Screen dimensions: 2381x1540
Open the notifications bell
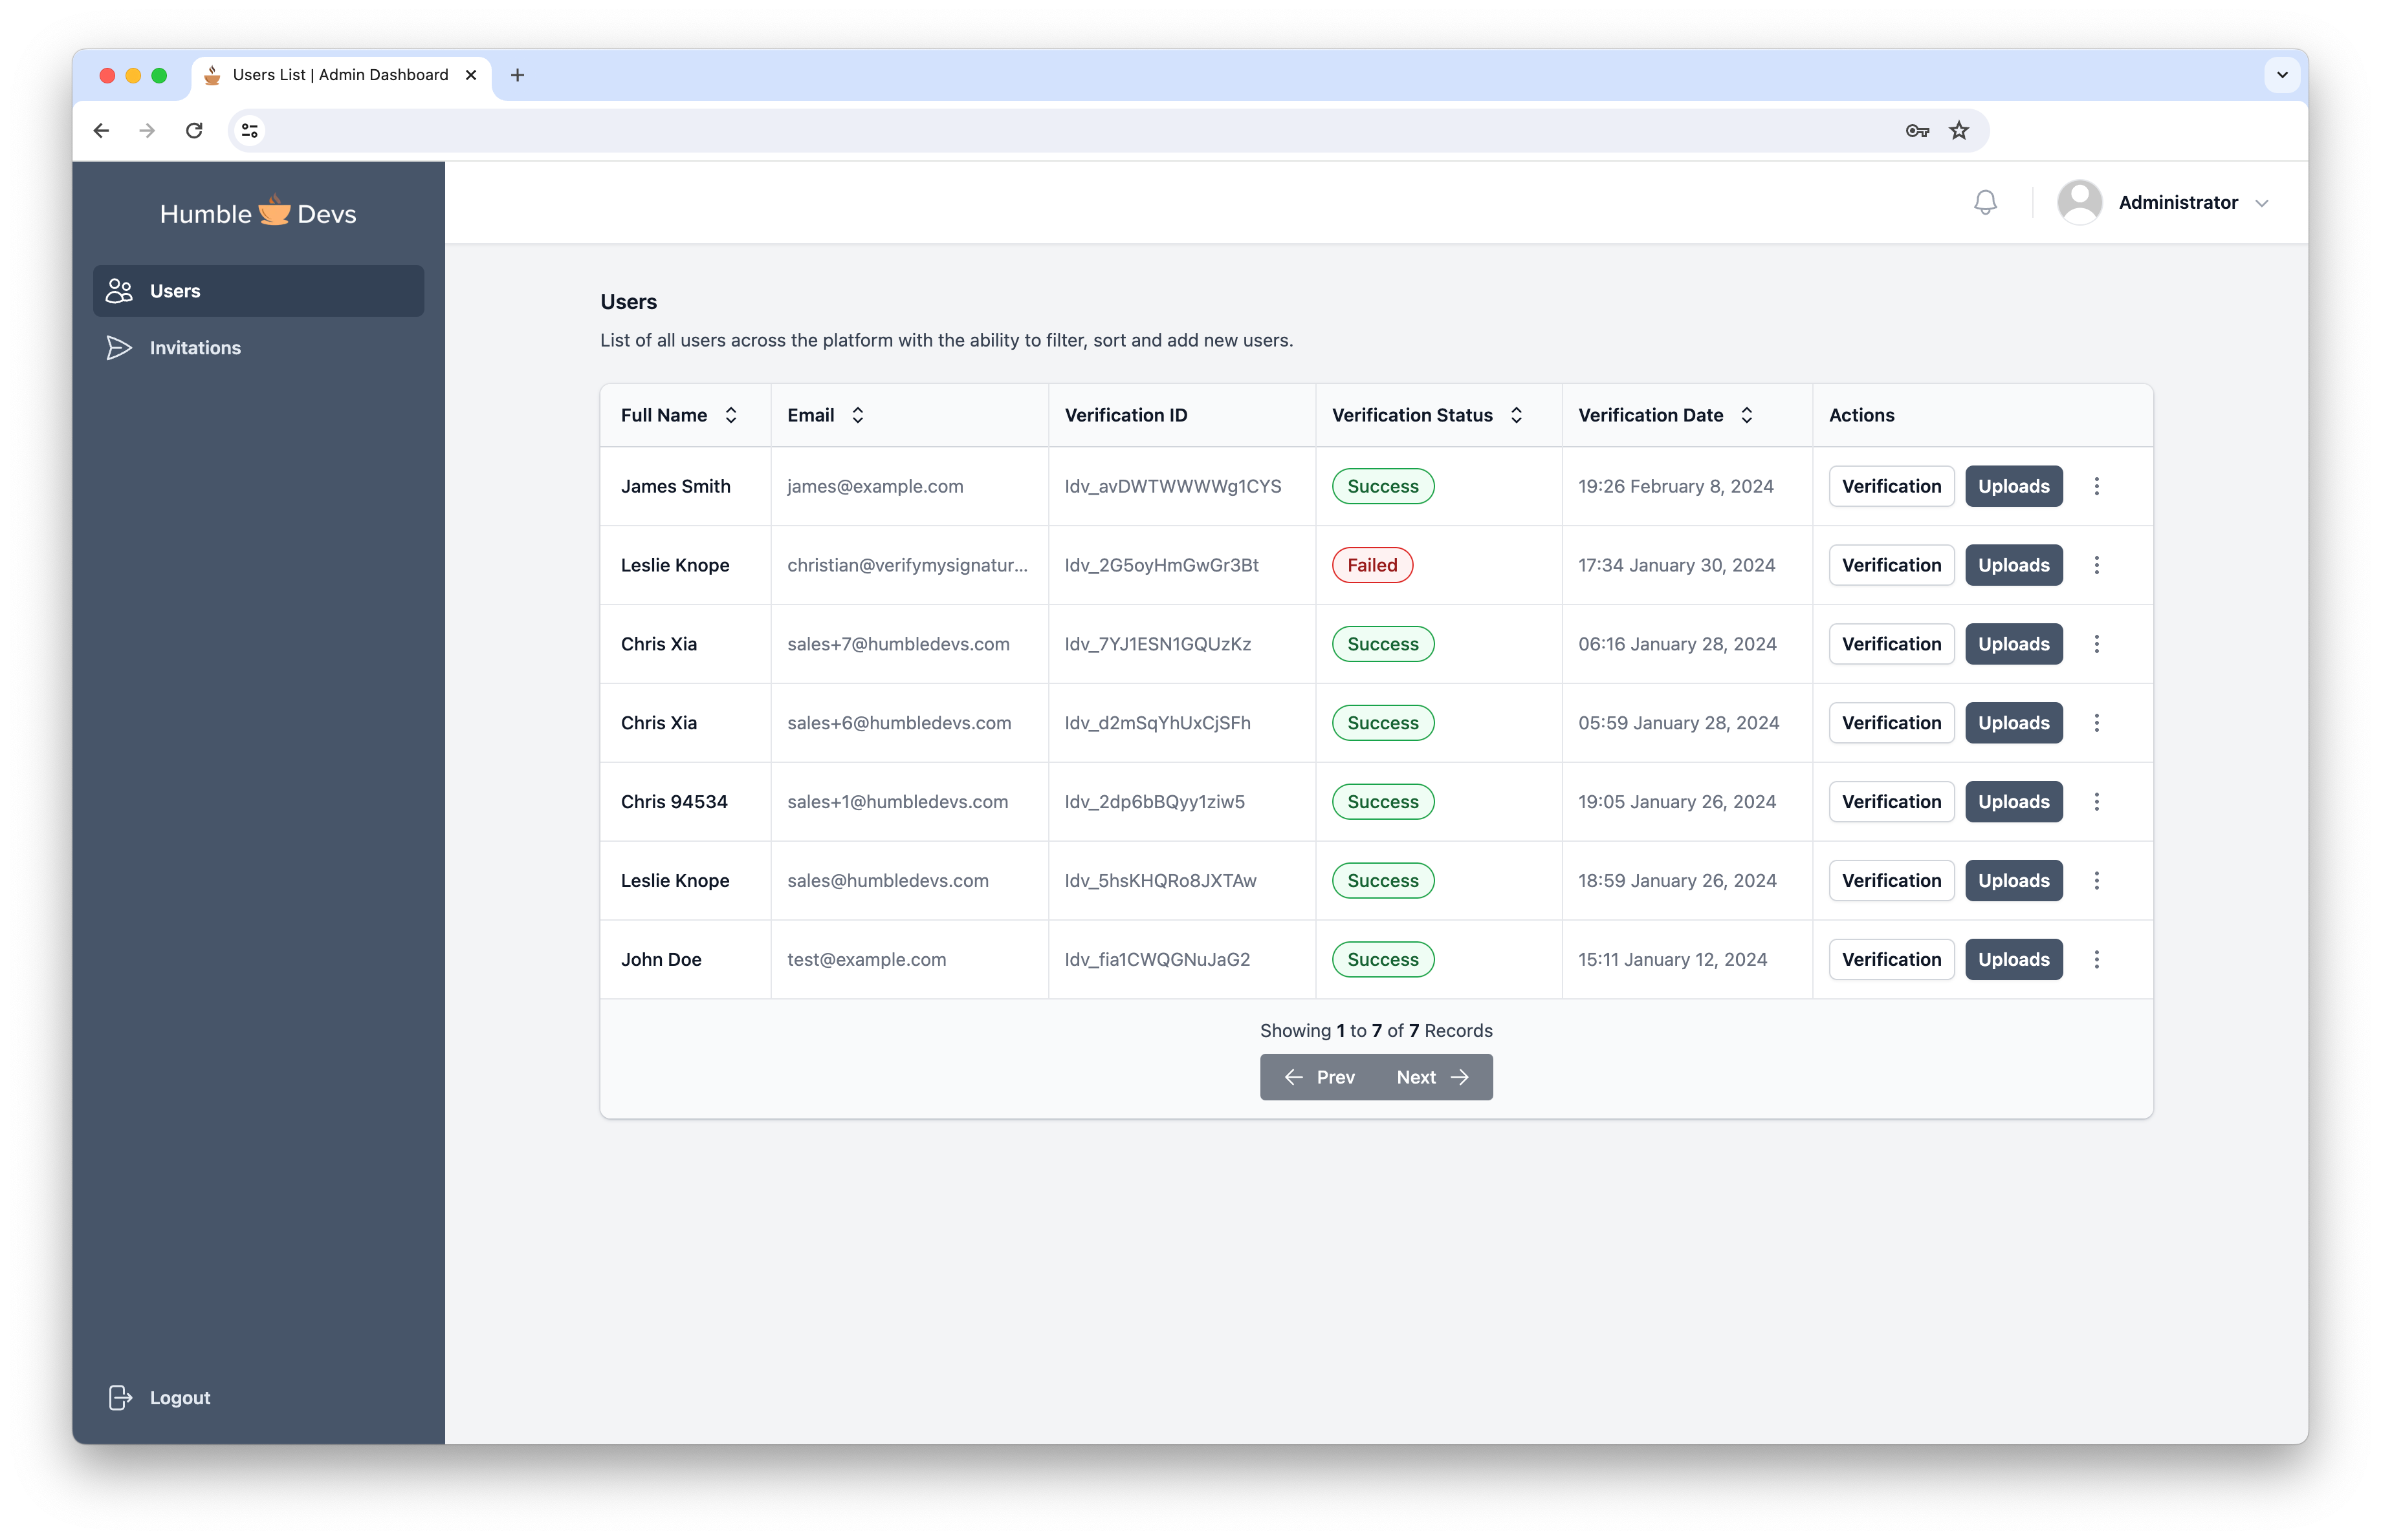(x=1985, y=203)
